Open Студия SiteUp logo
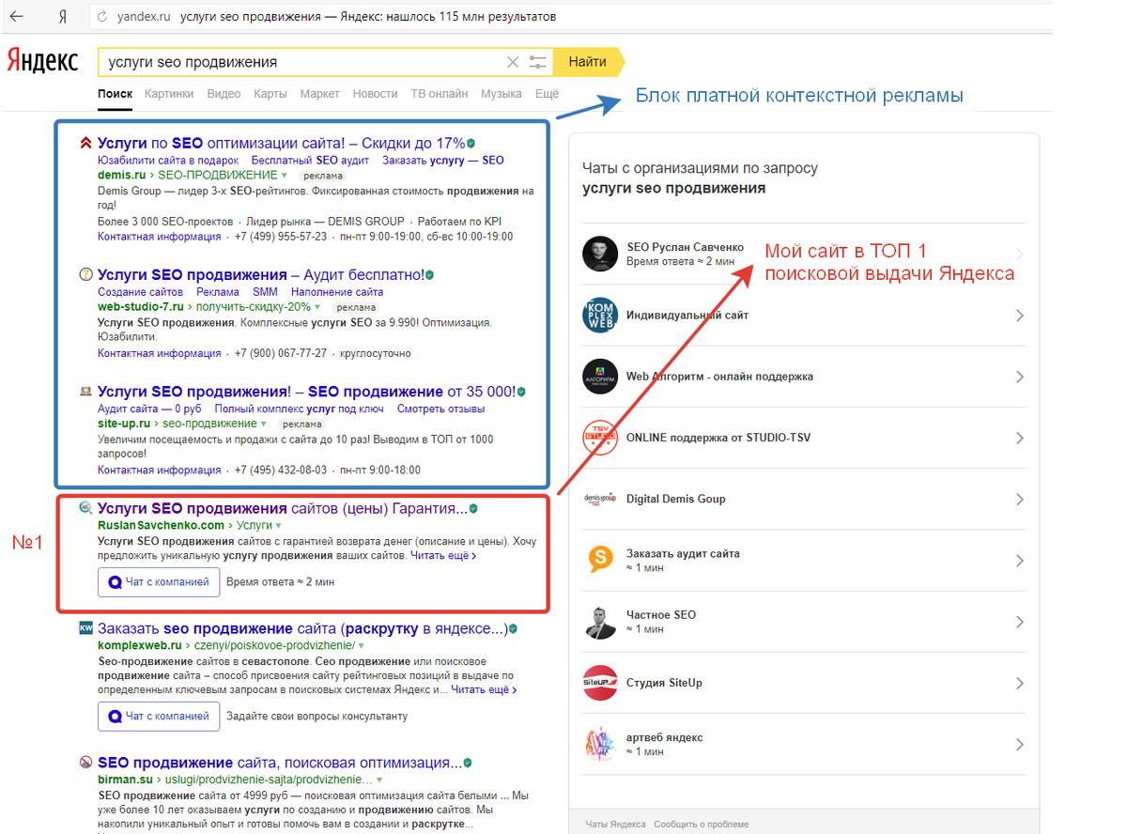 599,683
